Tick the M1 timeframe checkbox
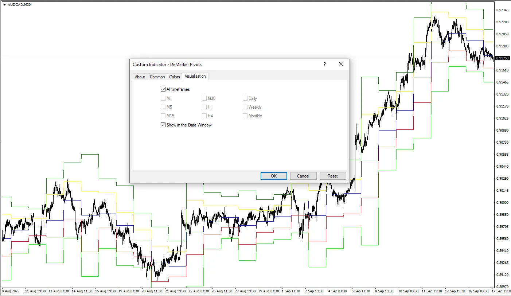Screen dimensions: 511x296 point(163,98)
